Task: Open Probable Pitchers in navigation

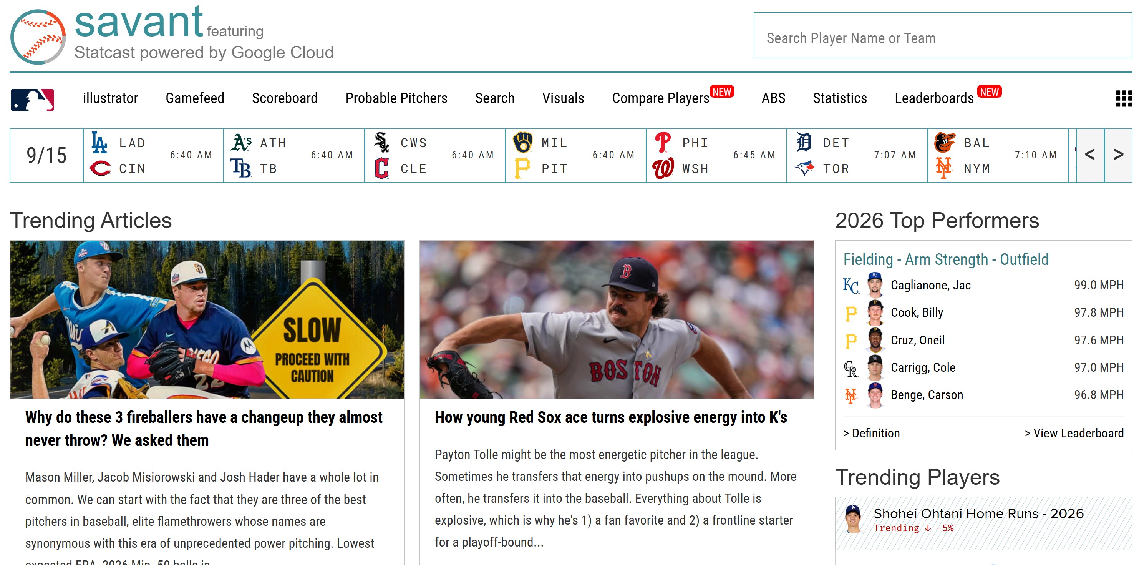Action: point(397,98)
